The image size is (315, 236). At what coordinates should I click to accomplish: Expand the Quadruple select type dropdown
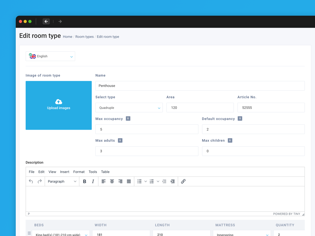pos(129,108)
